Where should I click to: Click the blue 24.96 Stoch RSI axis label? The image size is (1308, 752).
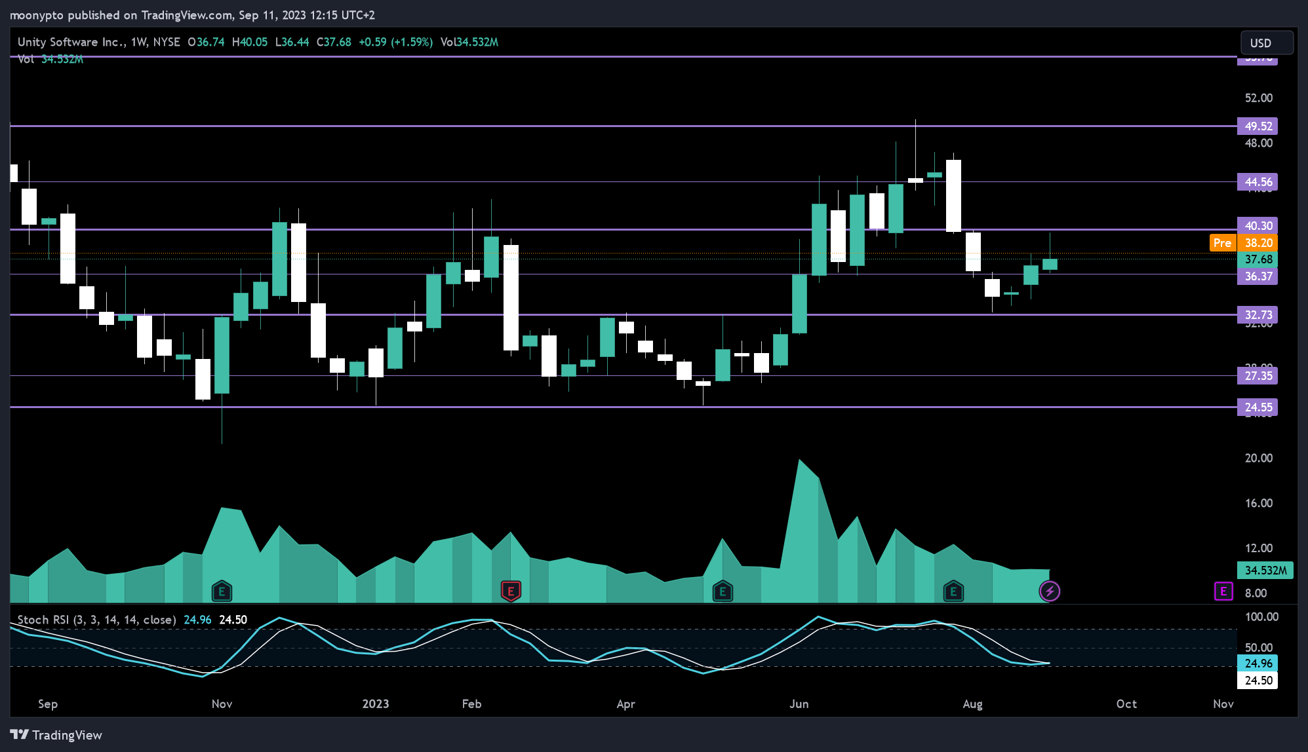(x=1258, y=664)
